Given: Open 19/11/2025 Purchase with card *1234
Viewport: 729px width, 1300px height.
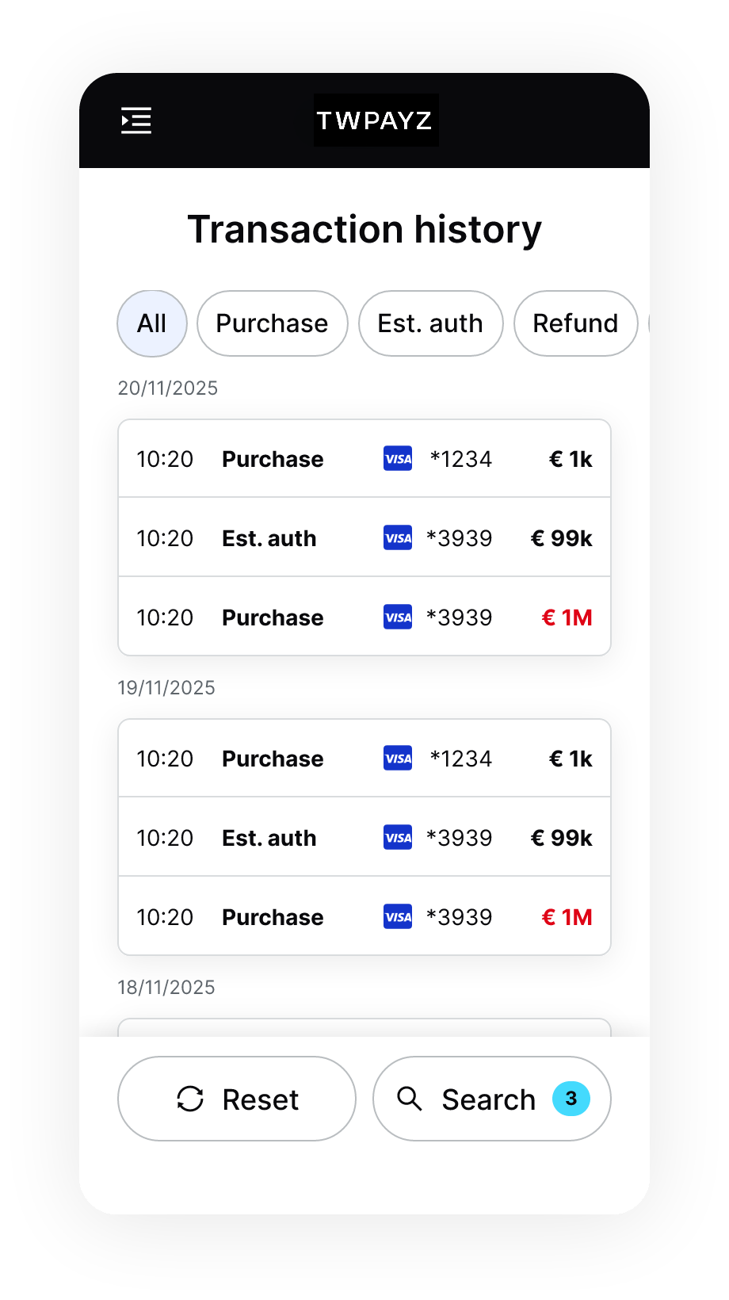Looking at the screenshot, I should pyautogui.click(x=364, y=759).
